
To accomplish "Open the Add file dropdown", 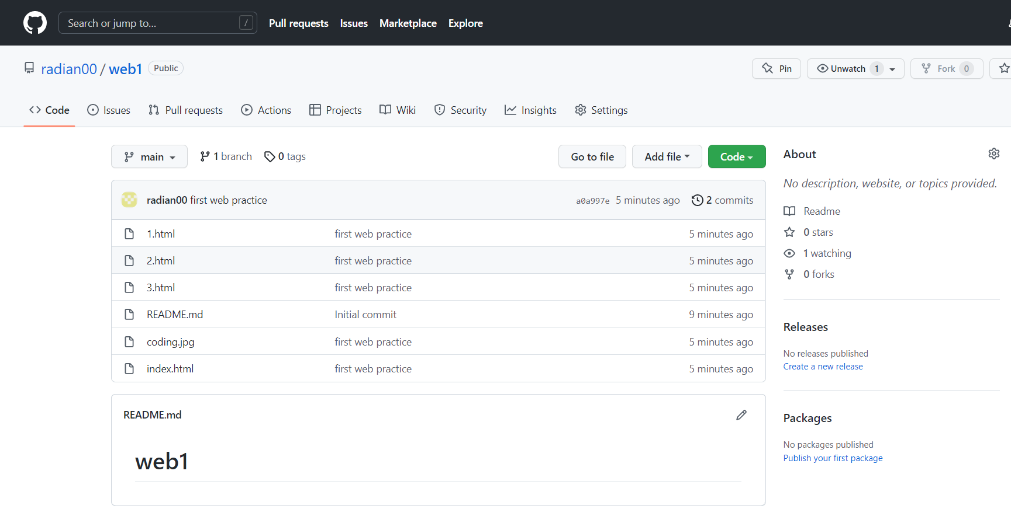I will [x=667, y=156].
